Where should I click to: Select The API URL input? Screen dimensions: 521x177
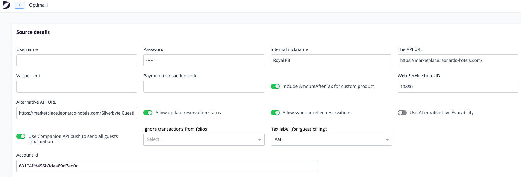coord(458,60)
